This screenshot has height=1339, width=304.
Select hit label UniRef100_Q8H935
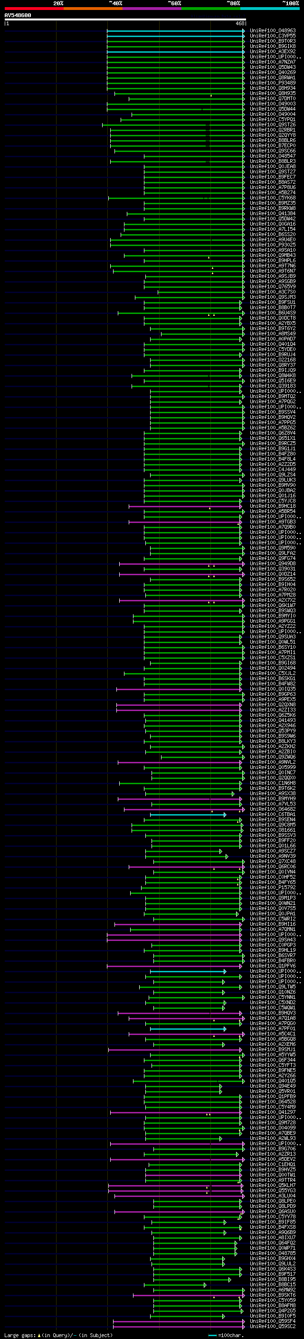tap(272, 93)
